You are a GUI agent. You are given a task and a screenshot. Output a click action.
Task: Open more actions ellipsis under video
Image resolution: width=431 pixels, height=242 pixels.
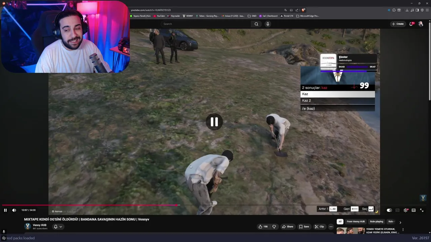tap(331, 227)
